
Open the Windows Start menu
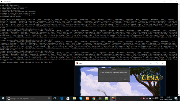3,98
